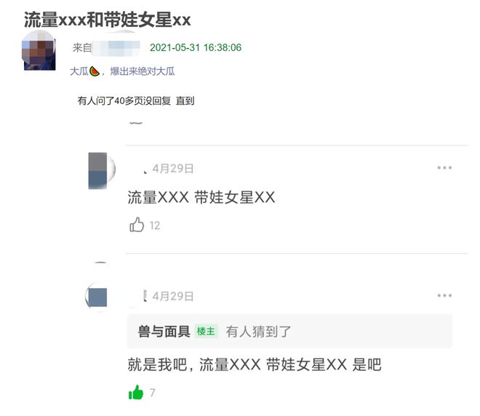Select the quoted reply 有人猜到了
The width and height of the screenshot is (480, 416).
click(x=258, y=332)
